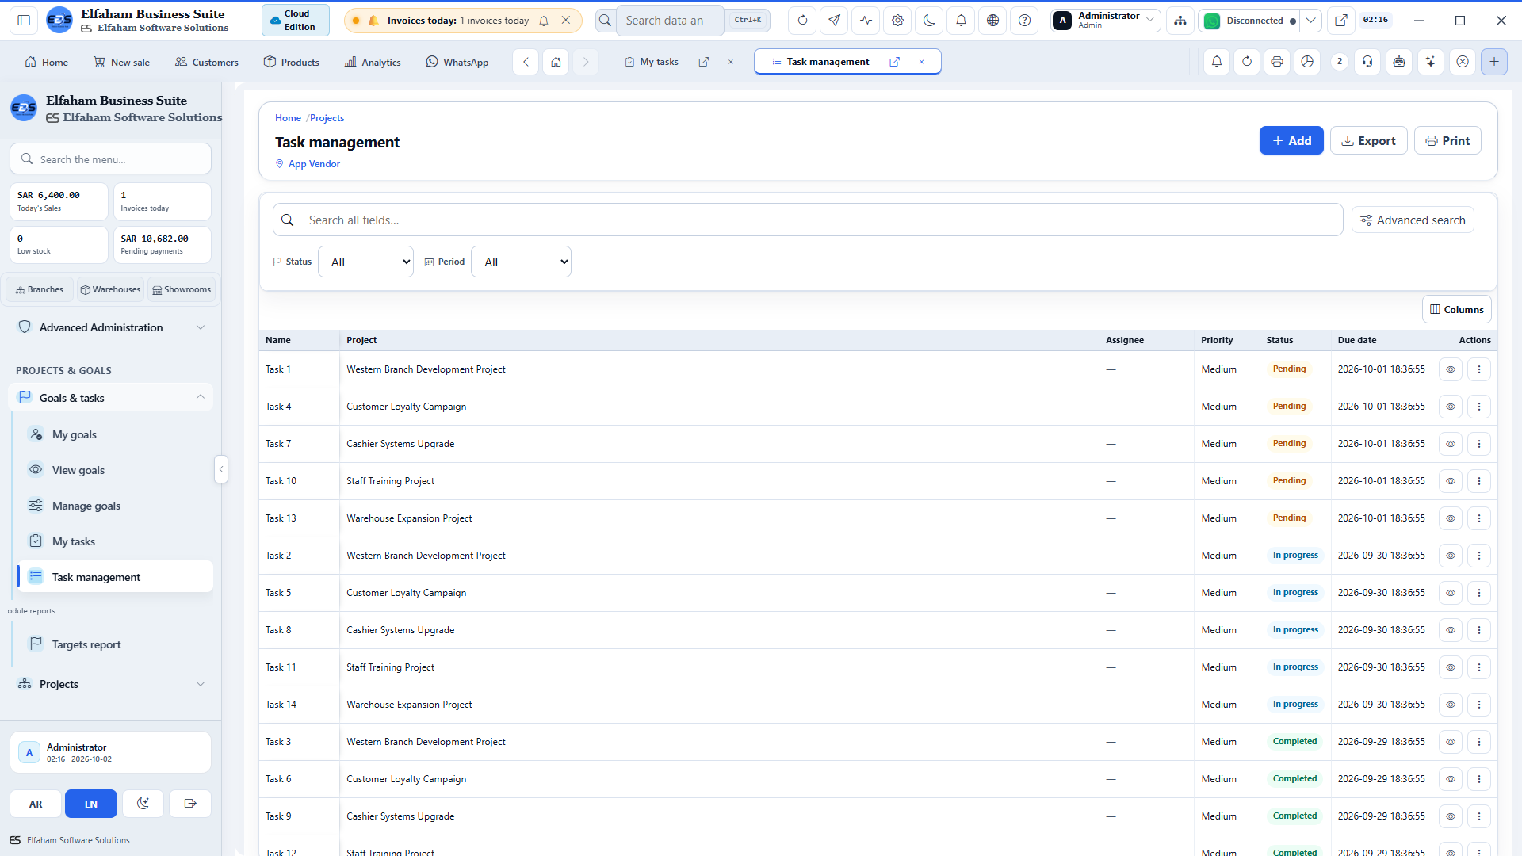Click the Search all fields input
Image resolution: width=1522 pixels, height=856 pixels.
coord(808,220)
